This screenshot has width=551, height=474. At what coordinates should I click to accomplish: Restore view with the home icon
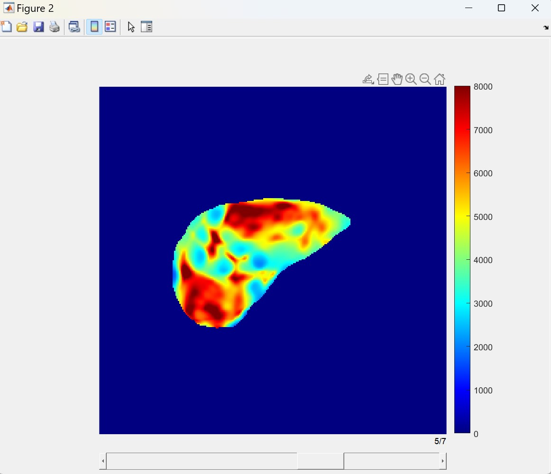440,79
